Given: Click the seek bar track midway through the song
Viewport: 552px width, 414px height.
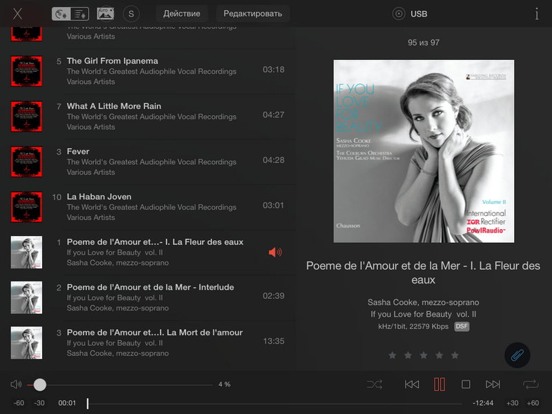Looking at the screenshot, I should [x=275, y=404].
